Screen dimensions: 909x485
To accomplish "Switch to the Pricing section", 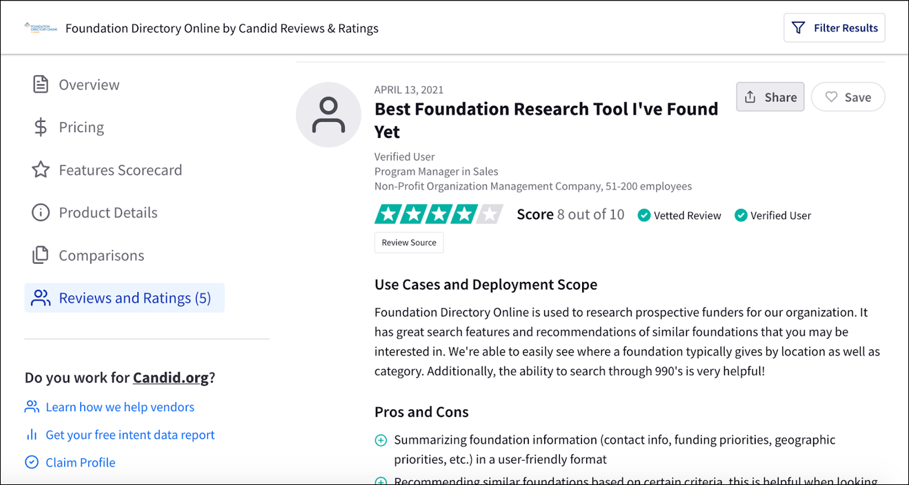I will 81,127.
